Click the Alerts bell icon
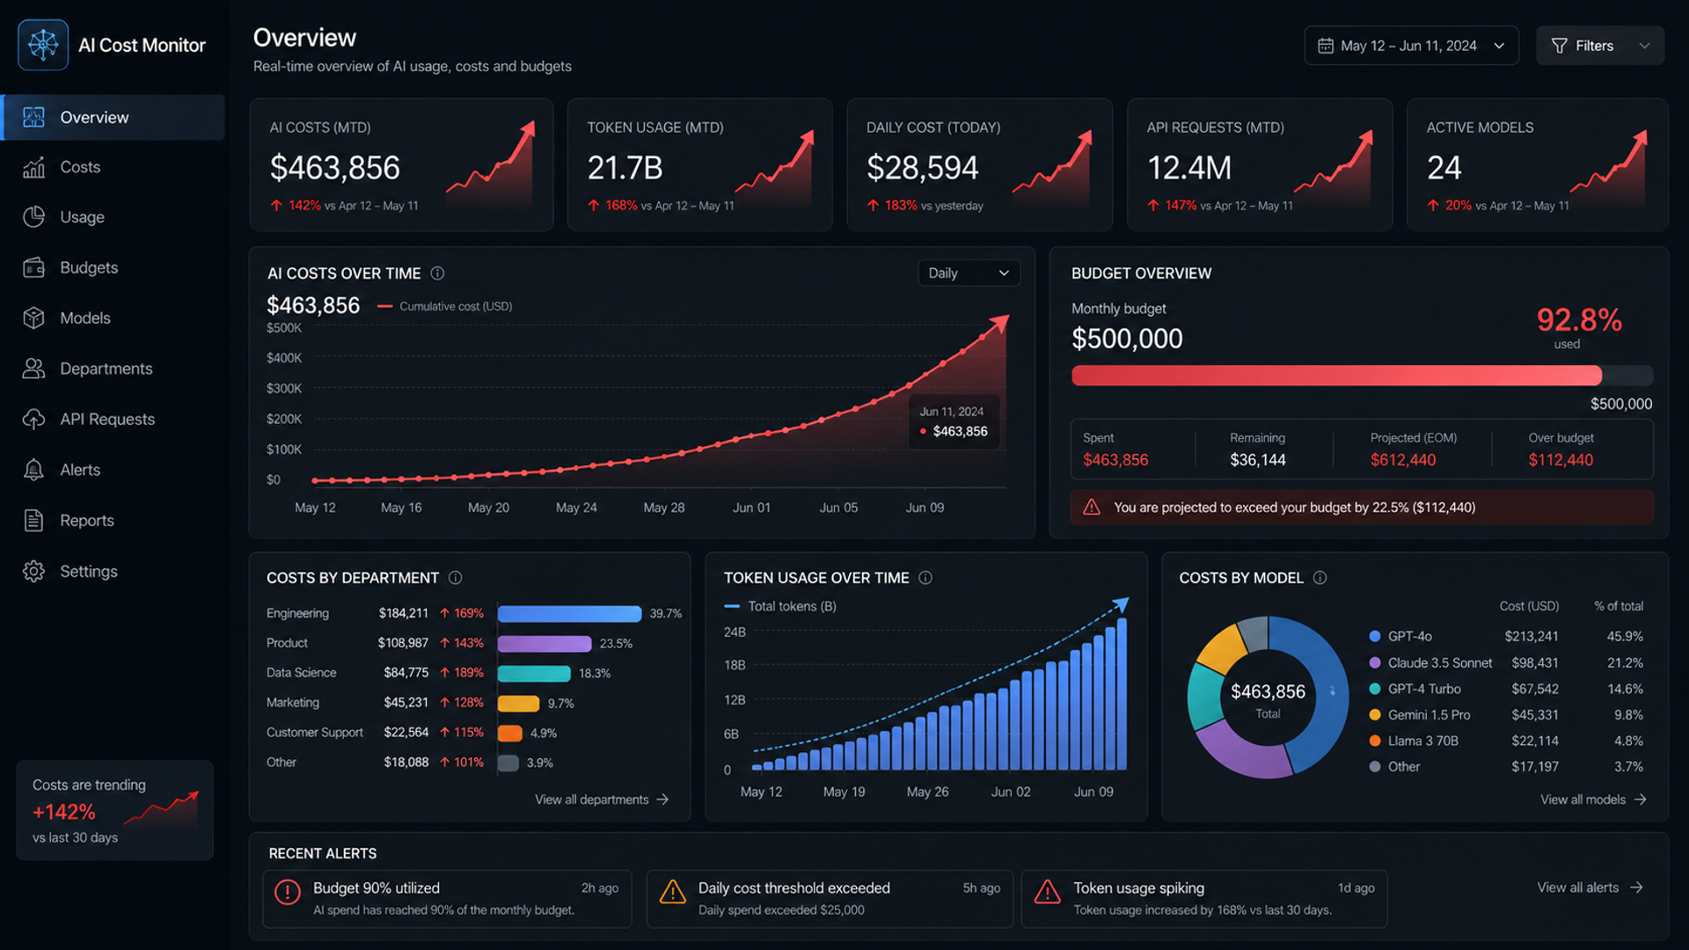 point(33,470)
